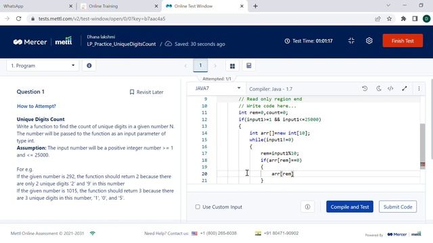This screenshot has width=433, height=243.
Task: Go to previous question arrow
Action: pos(185,66)
